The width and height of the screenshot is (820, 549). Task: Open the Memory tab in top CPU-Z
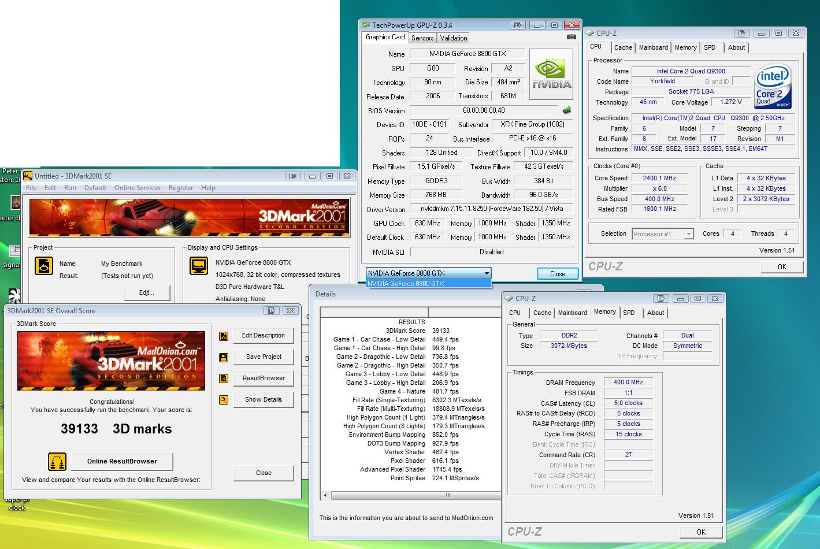click(x=685, y=47)
